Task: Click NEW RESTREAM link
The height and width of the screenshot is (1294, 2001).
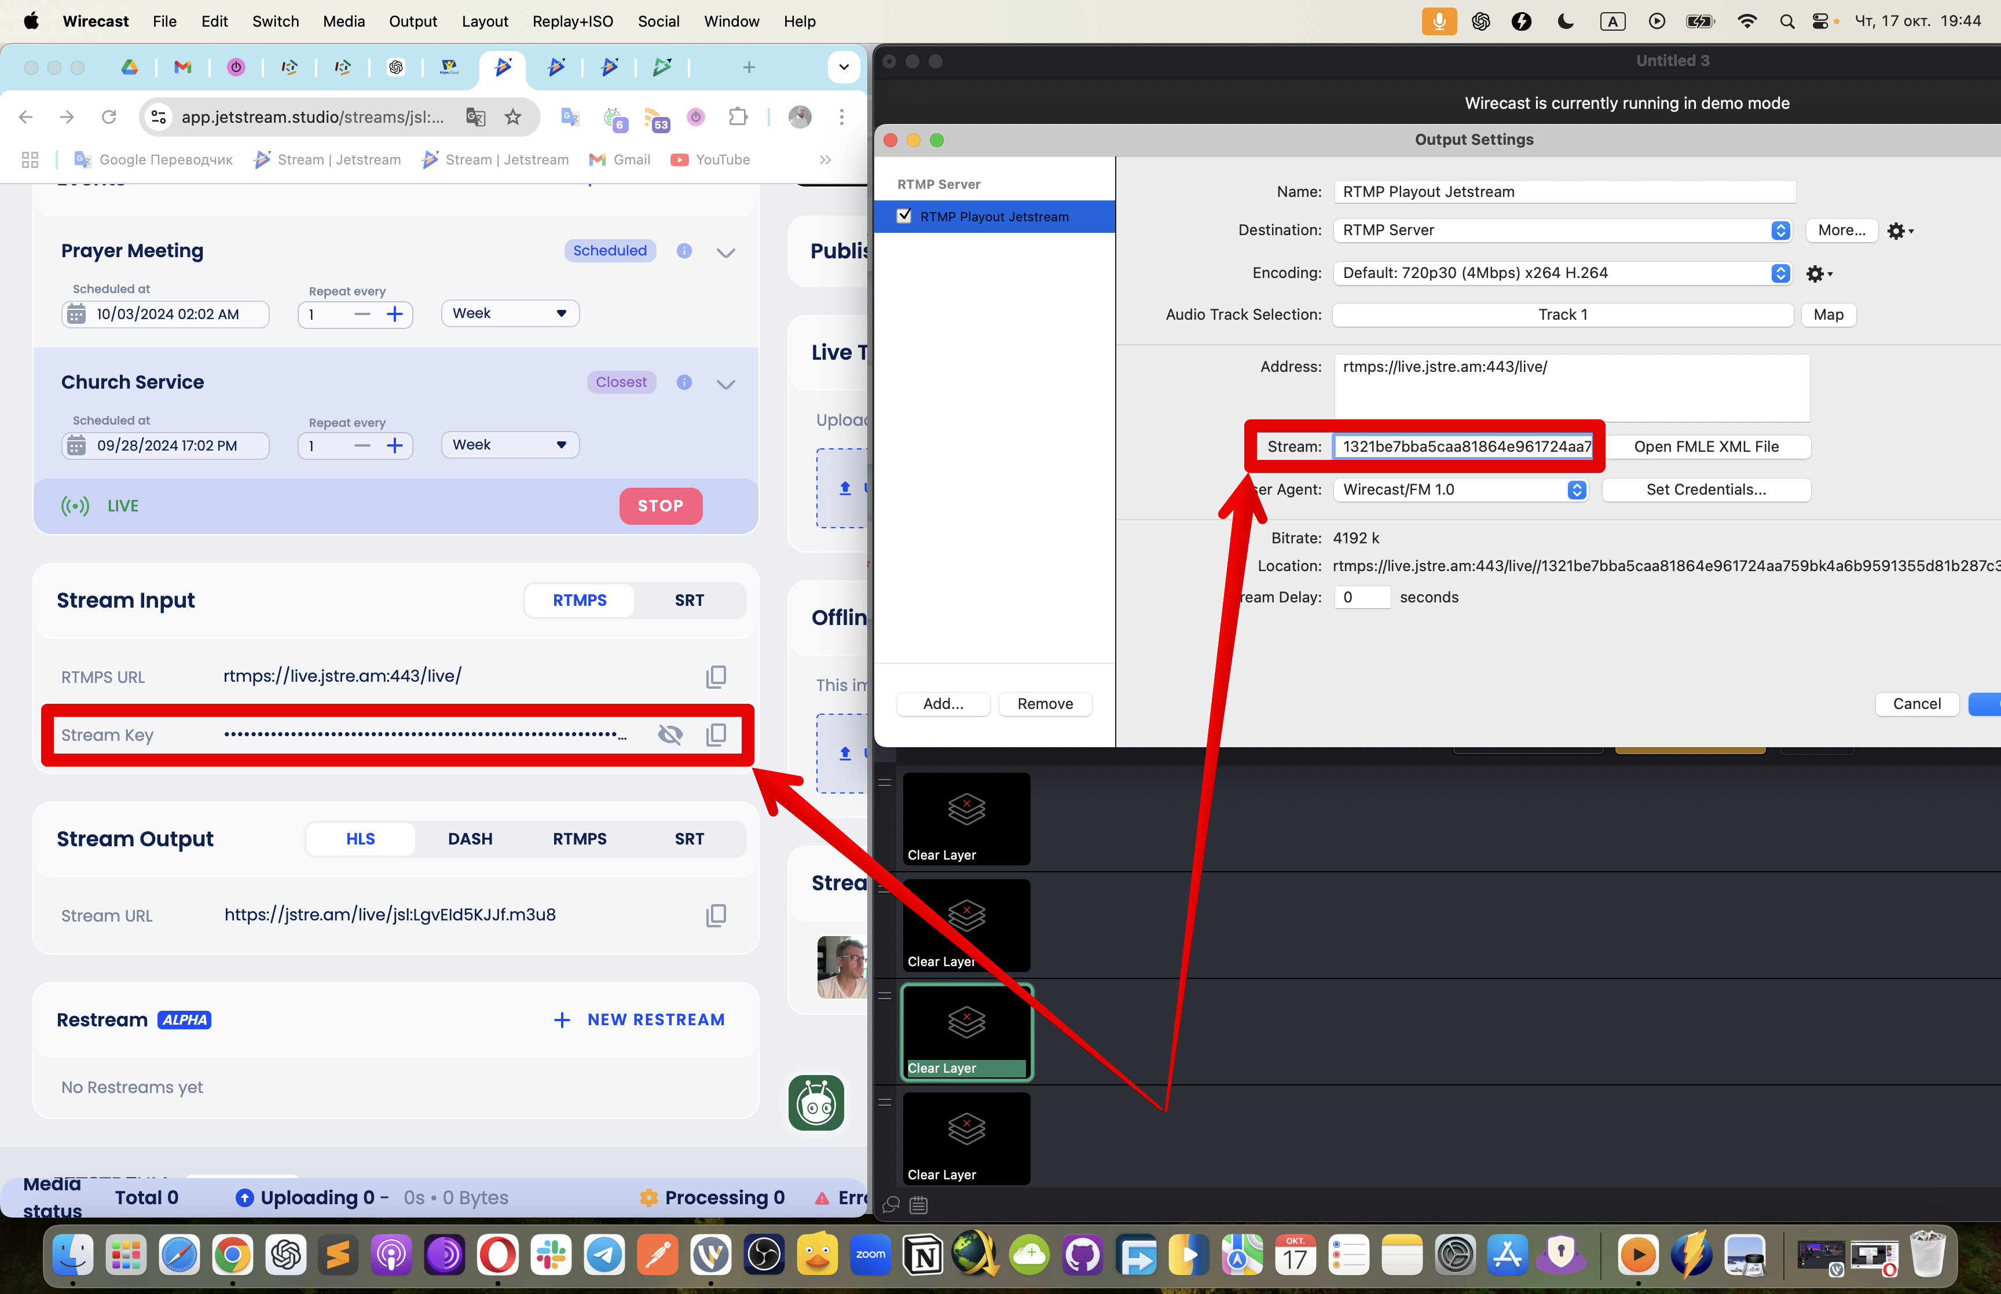Action: pyautogui.click(x=639, y=1019)
